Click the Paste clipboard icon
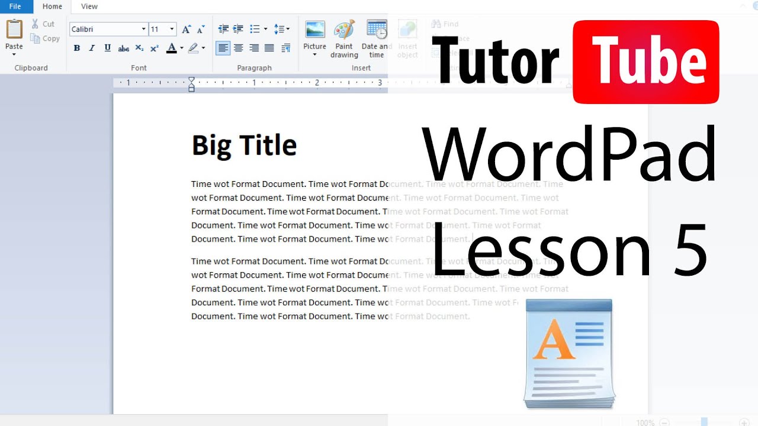758x426 pixels. point(14,30)
